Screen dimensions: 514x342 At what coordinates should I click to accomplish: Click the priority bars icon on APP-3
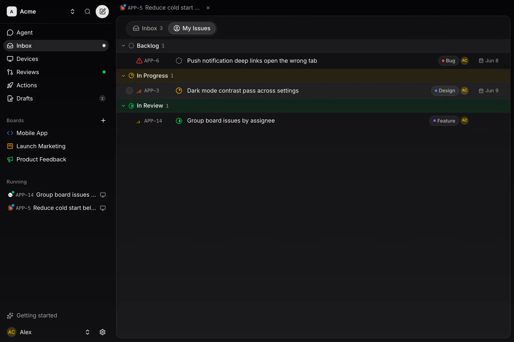[139, 91]
